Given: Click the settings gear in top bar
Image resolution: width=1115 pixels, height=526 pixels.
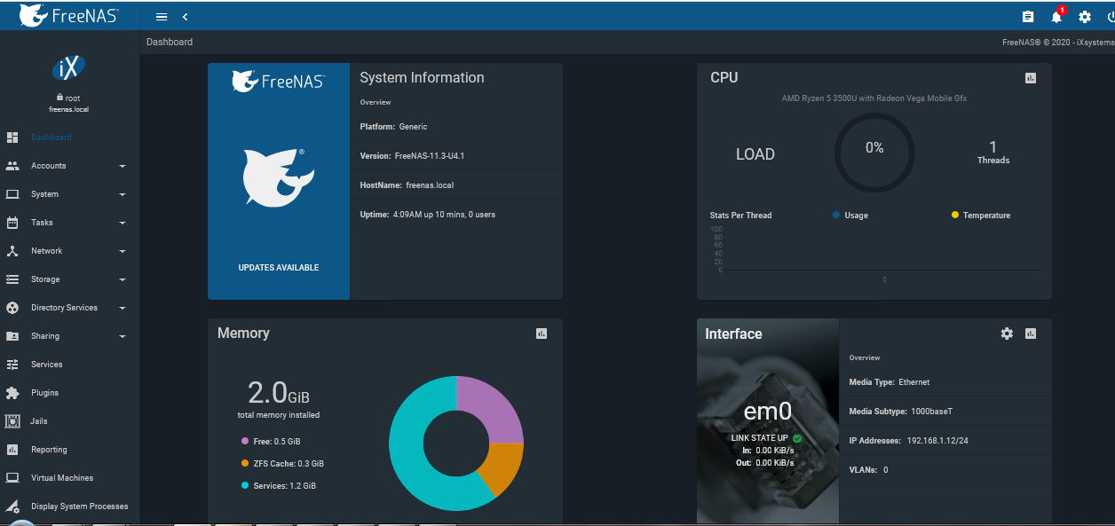Looking at the screenshot, I should click(x=1084, y=17).
